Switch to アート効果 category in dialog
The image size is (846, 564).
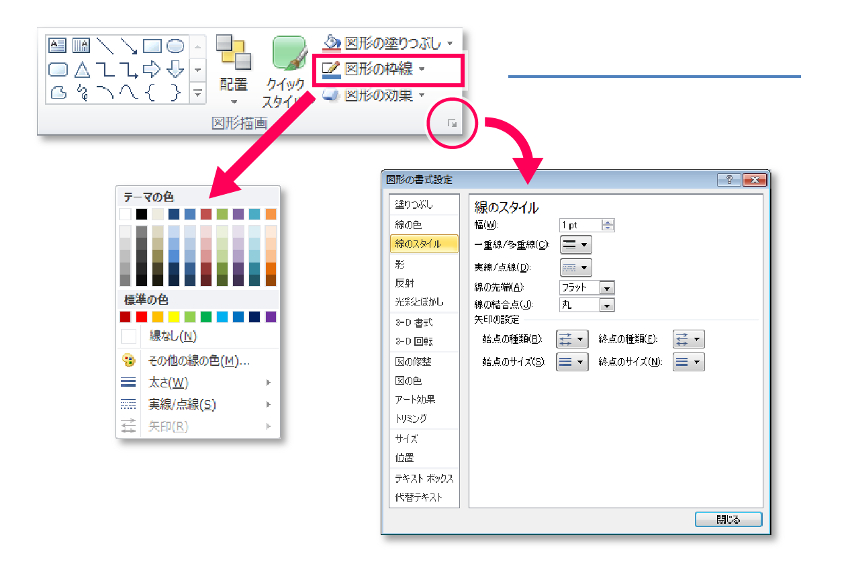[424, 399]
